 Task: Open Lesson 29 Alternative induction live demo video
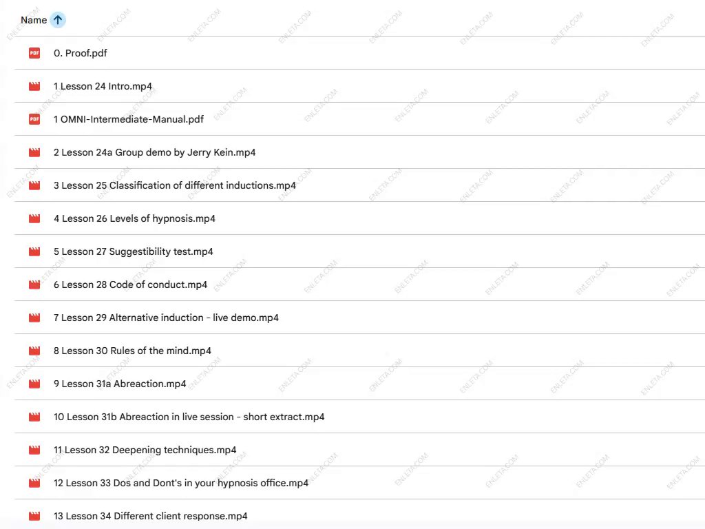[166, 318]
